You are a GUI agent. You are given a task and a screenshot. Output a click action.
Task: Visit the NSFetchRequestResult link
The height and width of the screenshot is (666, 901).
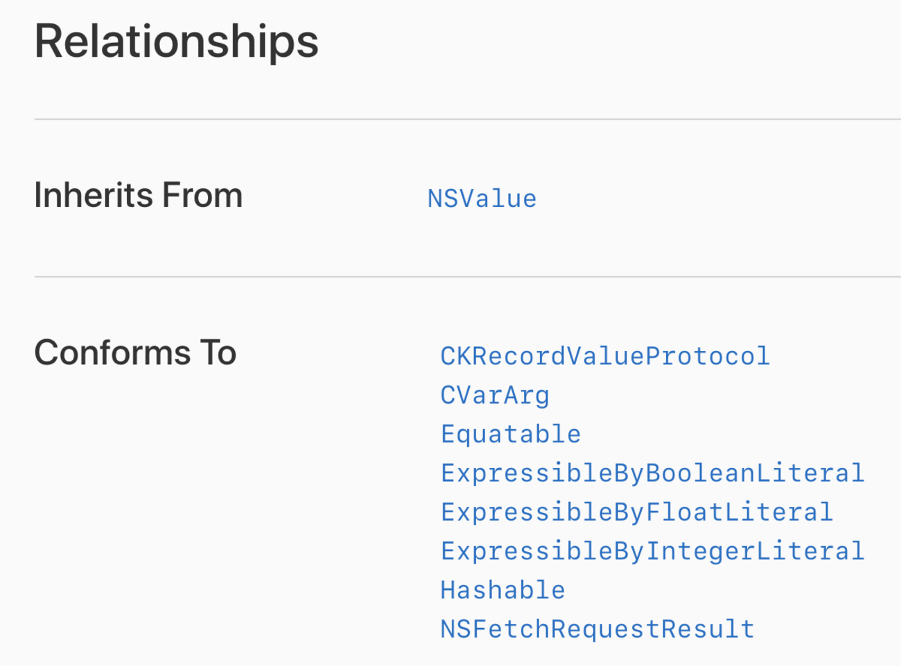click(x=597, y=629)
